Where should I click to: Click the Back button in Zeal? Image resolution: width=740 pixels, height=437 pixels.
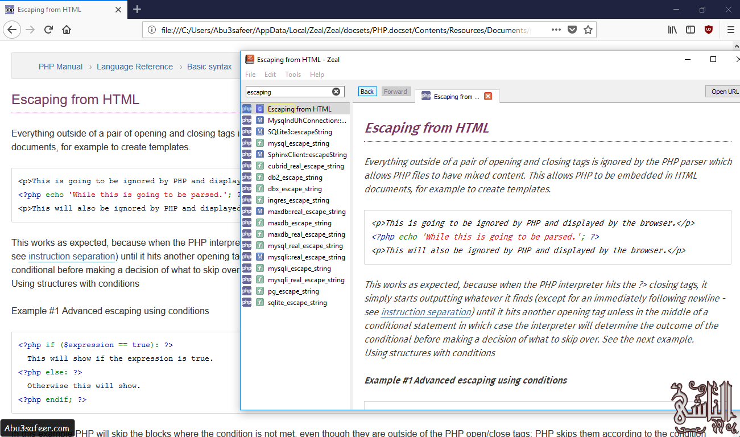pyautogui.click(x=367, y=91)
